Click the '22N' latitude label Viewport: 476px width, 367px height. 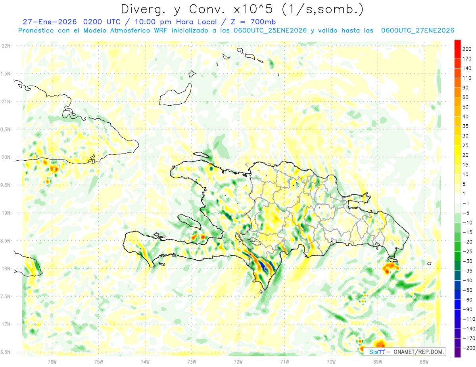pyautogui.click(x=6, y=46)
